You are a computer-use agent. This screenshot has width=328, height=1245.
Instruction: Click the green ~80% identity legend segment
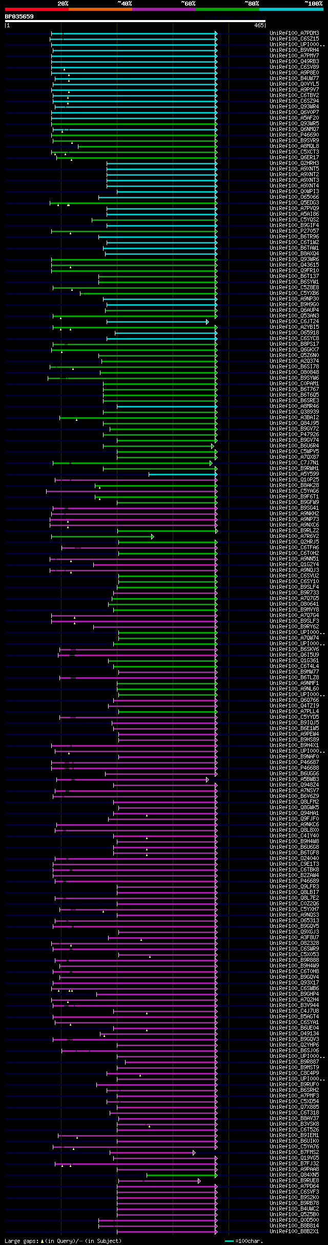tap(228, 9)
